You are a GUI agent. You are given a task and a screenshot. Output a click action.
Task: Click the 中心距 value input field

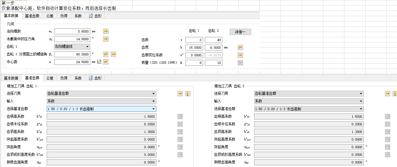[x=72, y=62]
